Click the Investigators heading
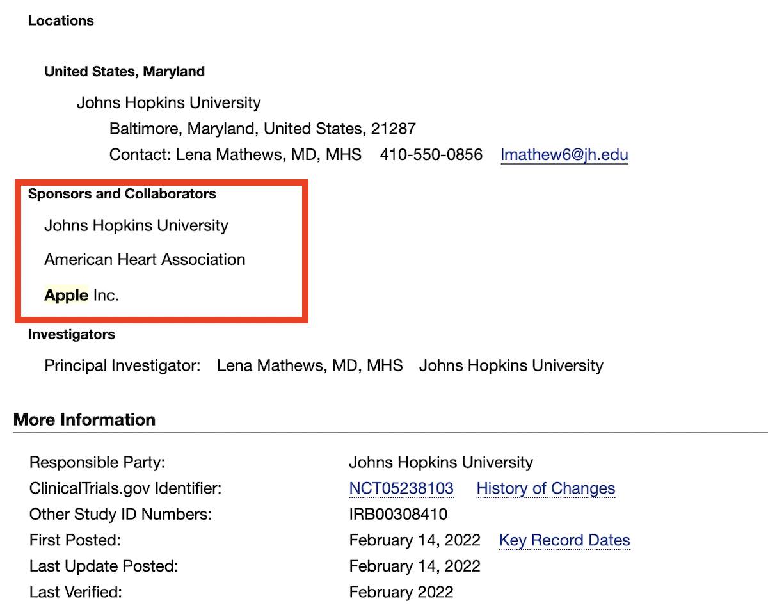 [71, 334]
